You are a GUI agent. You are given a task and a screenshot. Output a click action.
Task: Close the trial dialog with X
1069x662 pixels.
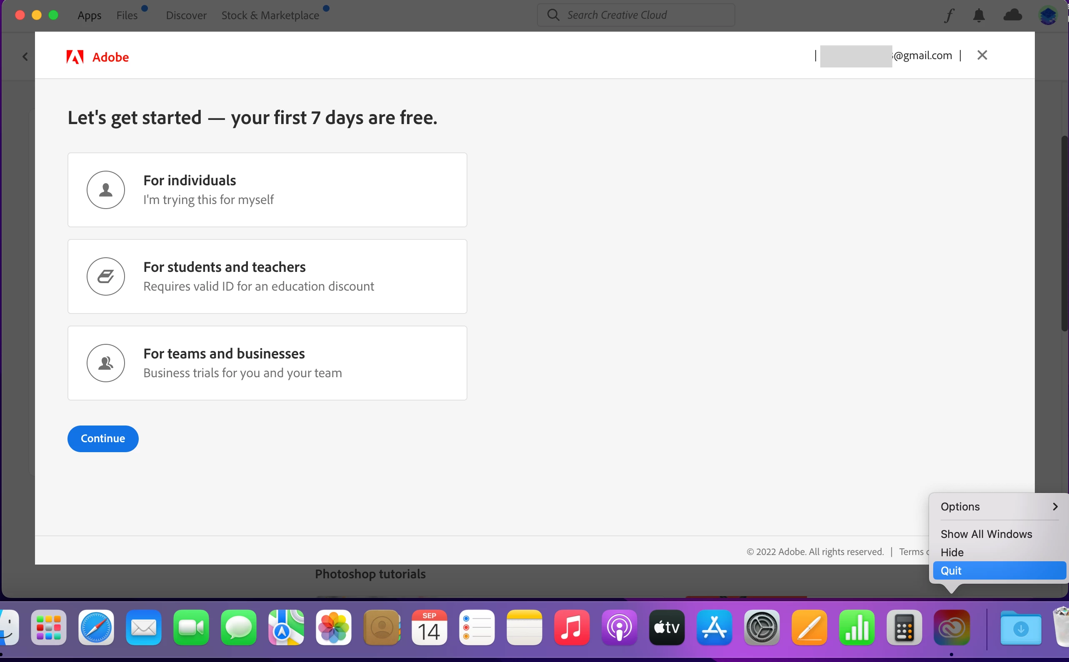[982, 55]
